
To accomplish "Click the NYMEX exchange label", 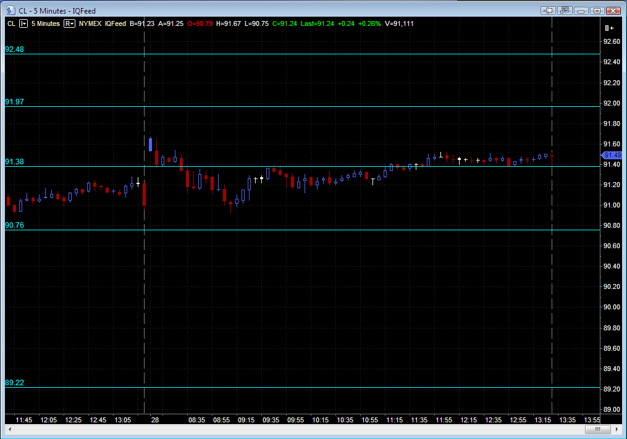I will coord(90,23).
